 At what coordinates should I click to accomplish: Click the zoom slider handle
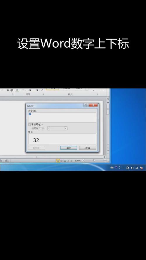pos(94,161)
